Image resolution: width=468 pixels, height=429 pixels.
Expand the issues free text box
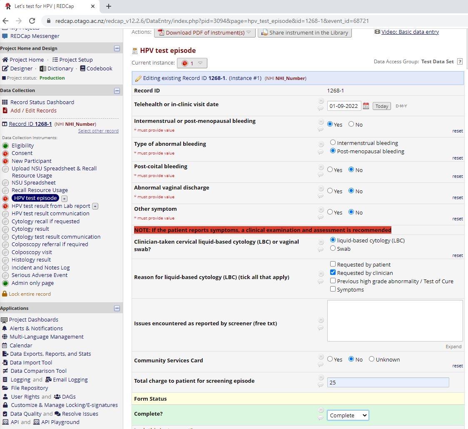click(453, 347)
